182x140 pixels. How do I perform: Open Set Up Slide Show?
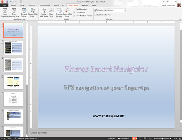(x=44, y=13)
